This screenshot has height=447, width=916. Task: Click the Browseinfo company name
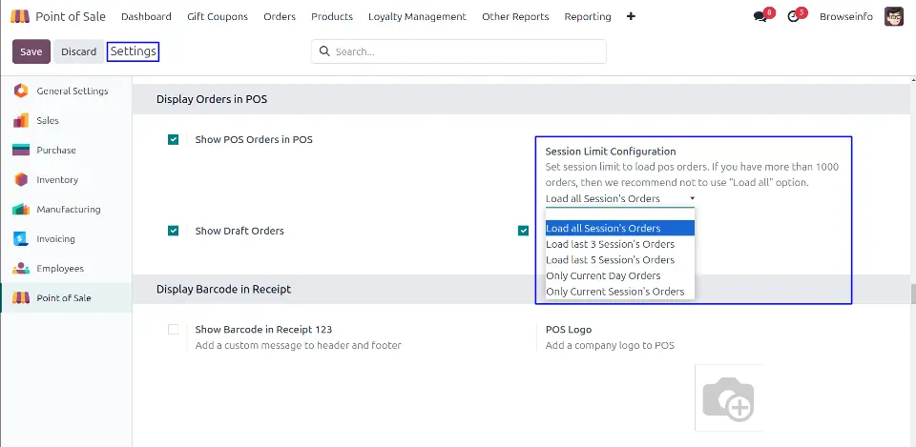[x=846, y=16]
